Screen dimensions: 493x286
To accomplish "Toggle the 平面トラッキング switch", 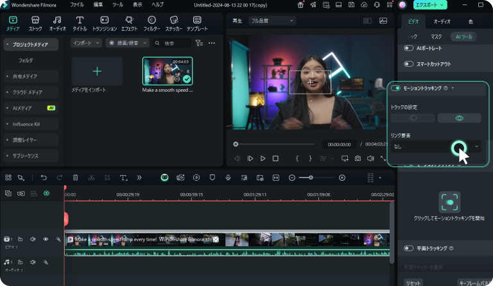I will click(x=408, y=248).
